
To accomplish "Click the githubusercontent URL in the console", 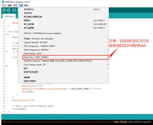I will [60, 122].
